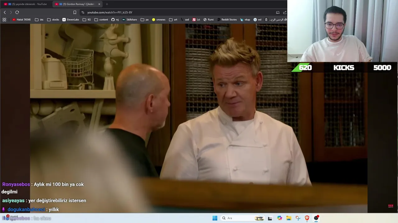Open the apps grid in bookmarks bar
The width and height of the screenshot is (398, 223).
4,20
